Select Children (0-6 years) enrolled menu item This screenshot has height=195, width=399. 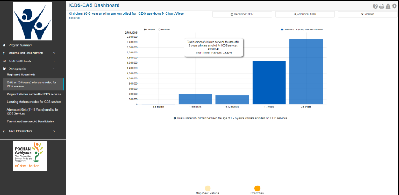click(x=33, y=84)
